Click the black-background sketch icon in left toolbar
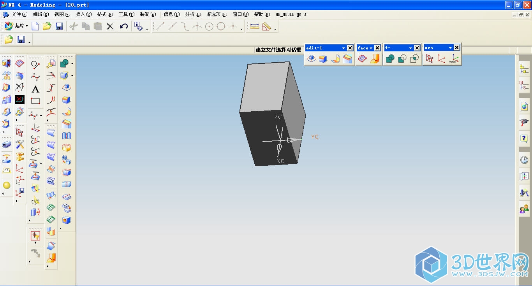The image size is (532, 286). tap(20, 100)
